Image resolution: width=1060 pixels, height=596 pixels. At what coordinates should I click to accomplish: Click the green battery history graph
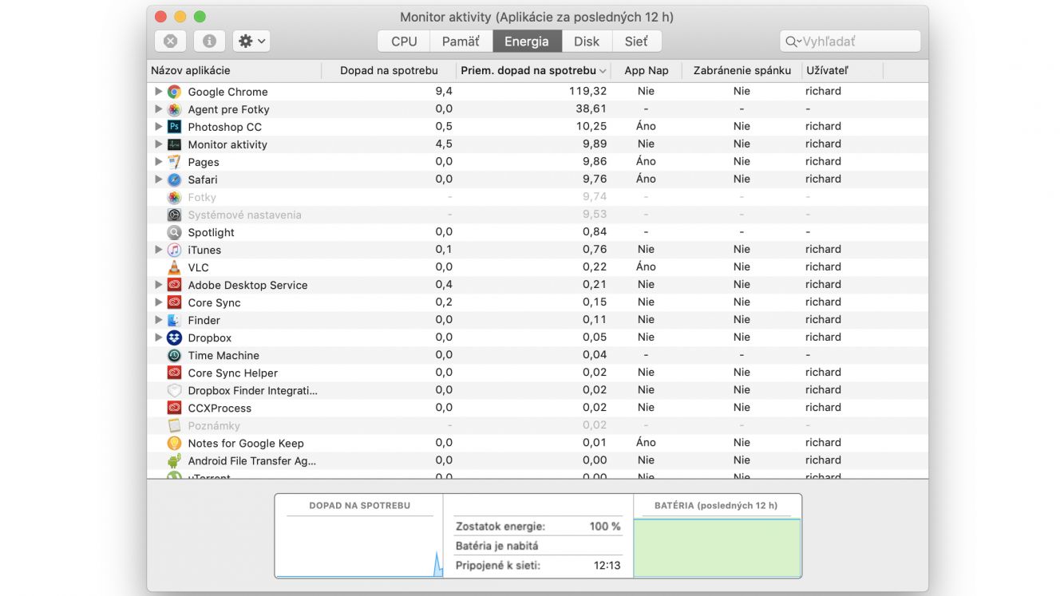click(717, 547)
